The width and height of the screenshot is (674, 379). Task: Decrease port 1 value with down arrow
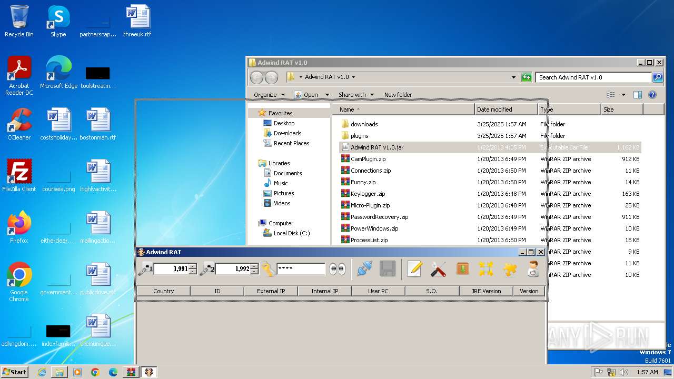click(192, 272)
